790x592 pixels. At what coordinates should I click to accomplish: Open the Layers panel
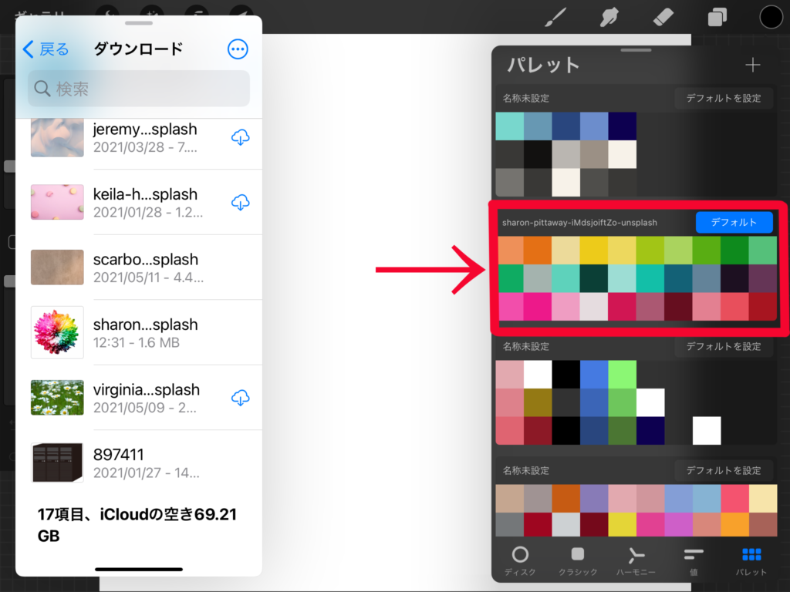point(716,16)
